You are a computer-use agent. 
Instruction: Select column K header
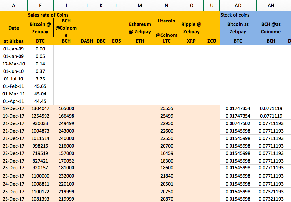[x=101, y=6]
